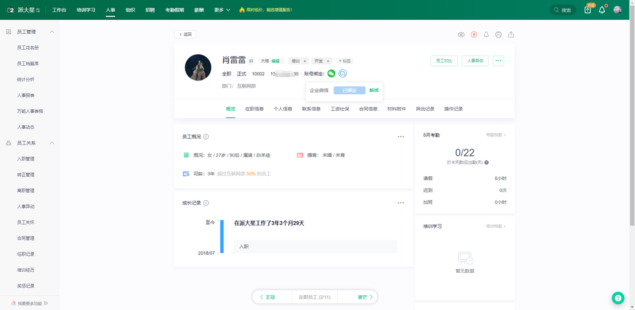Image resolution: width=635 pixels, height=310 pixels.
Task: Click the print icon above the profile
Action: click(498, 35)
